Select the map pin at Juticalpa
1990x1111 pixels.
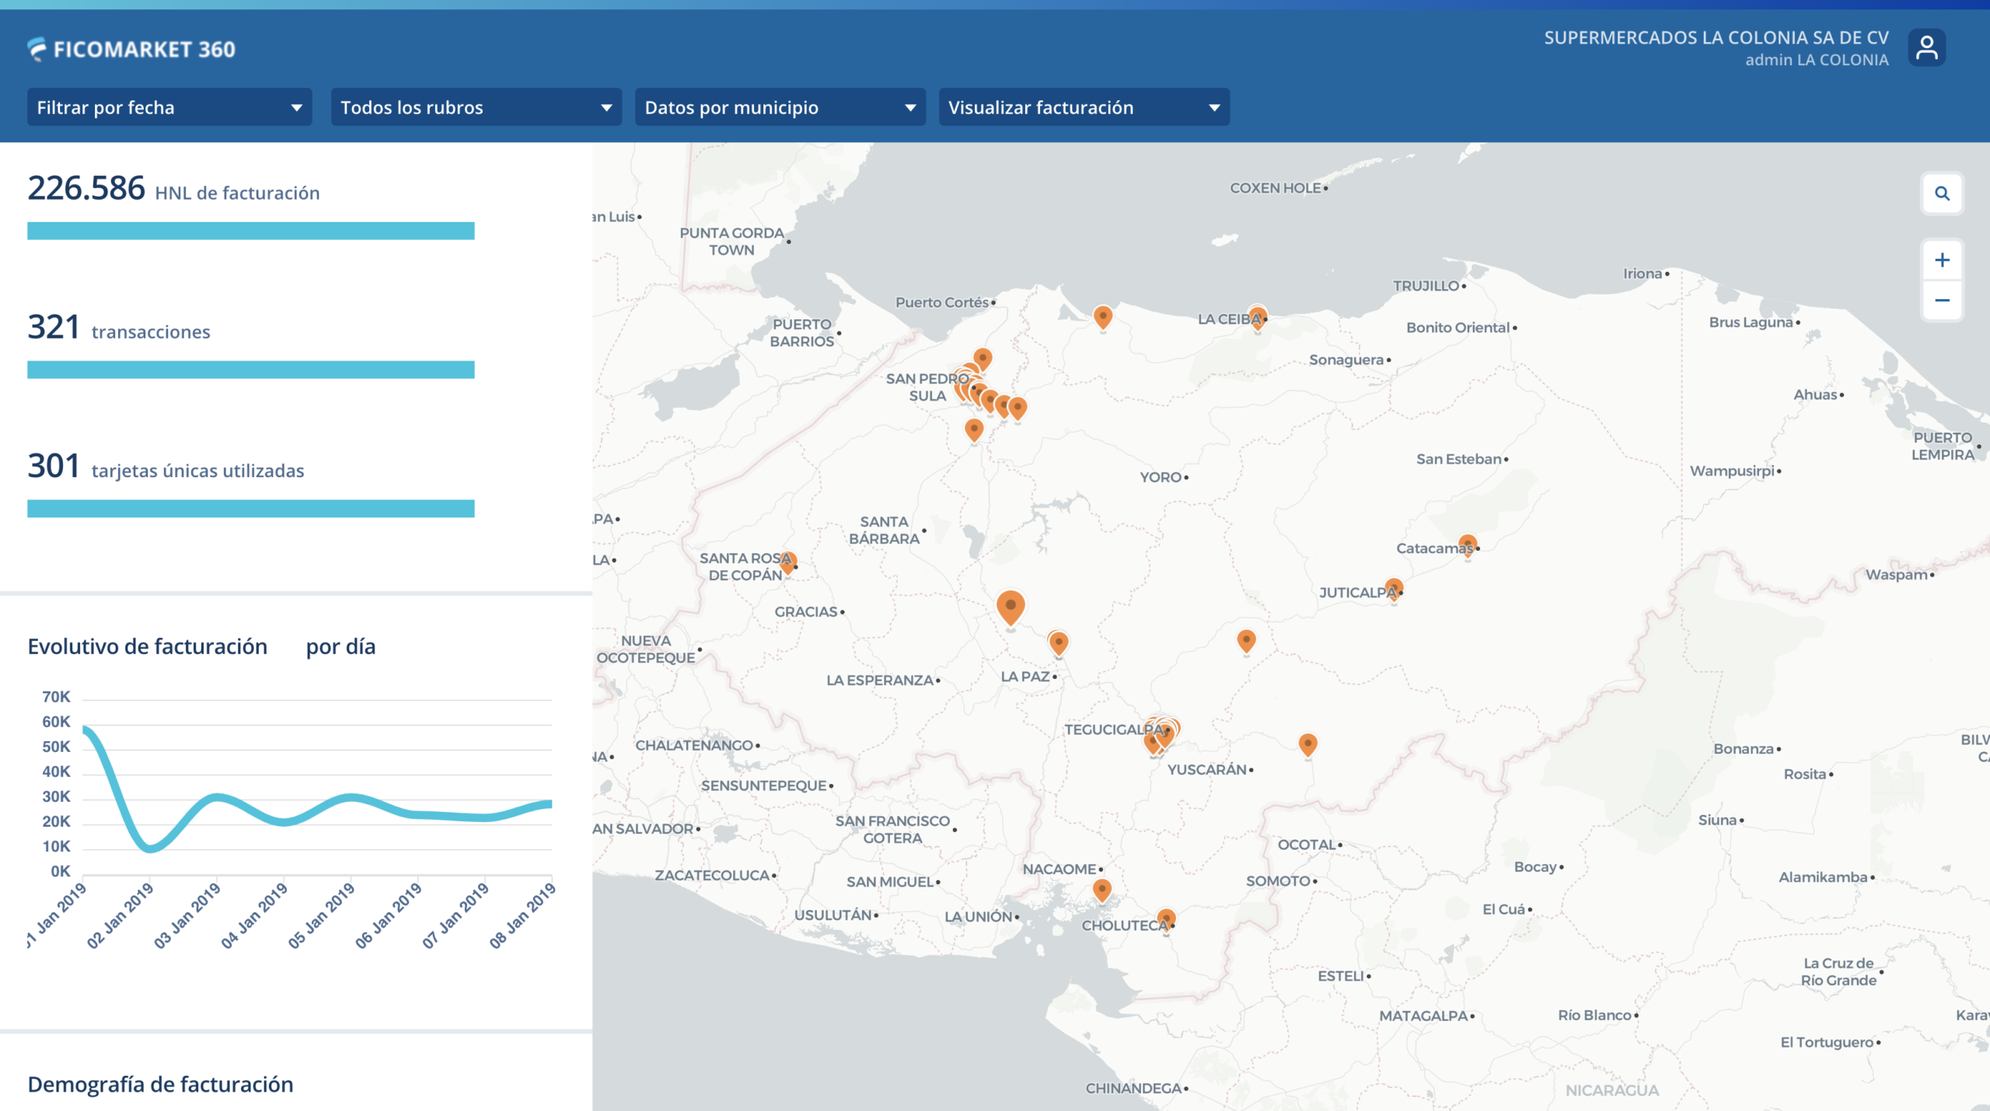tap(1393, 588)
